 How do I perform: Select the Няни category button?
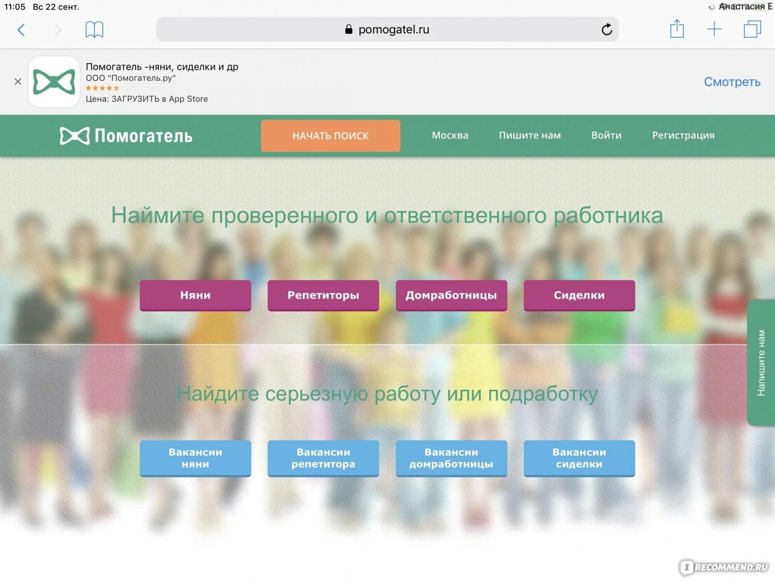tap(195, 295)
